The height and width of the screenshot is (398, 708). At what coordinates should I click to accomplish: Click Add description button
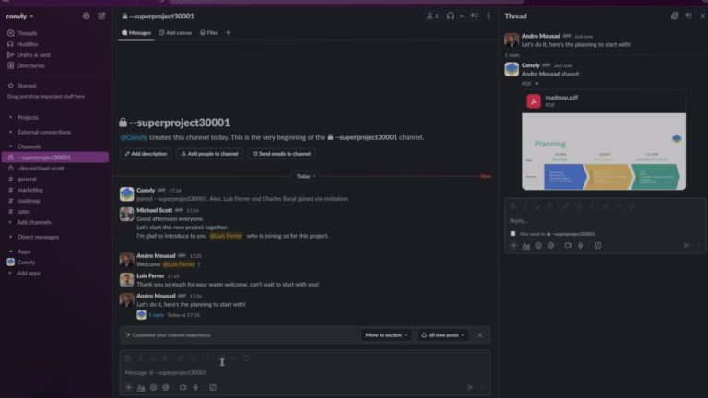coord(146,154)
